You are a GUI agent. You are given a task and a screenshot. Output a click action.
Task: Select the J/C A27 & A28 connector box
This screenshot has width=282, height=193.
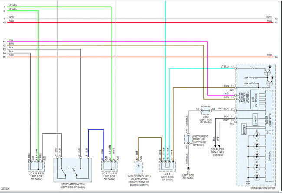pos(109,166)
